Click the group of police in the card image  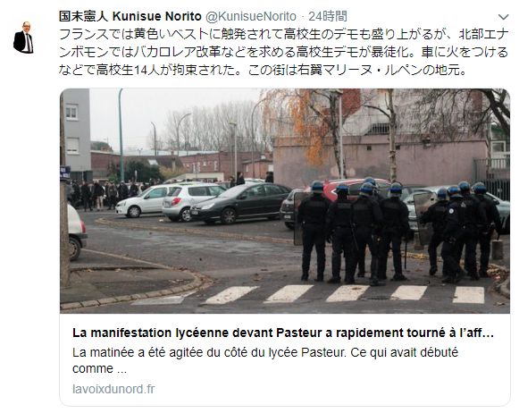(x=398, y=232)
